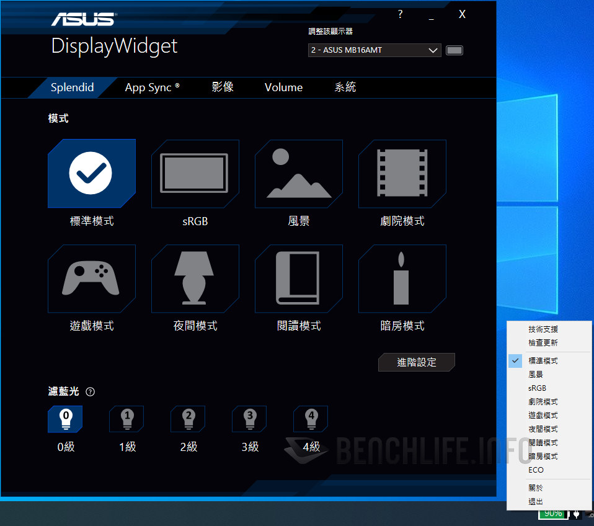Click the 濾藍光 help question mark
The height and width of the screenshot is (526, 594).
[x=91, y=391]
